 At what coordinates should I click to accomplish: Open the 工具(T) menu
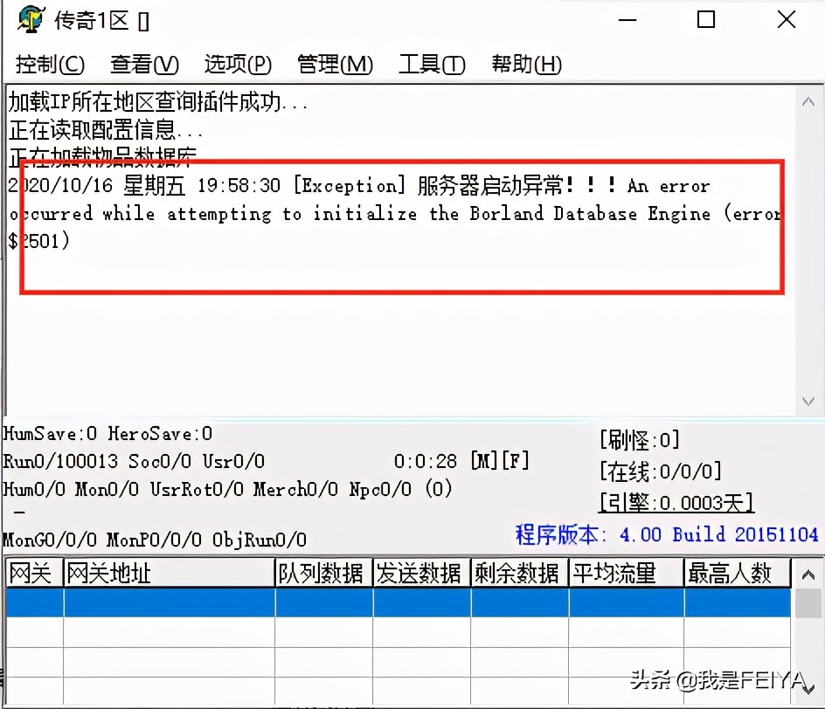(x=432, y=64)
